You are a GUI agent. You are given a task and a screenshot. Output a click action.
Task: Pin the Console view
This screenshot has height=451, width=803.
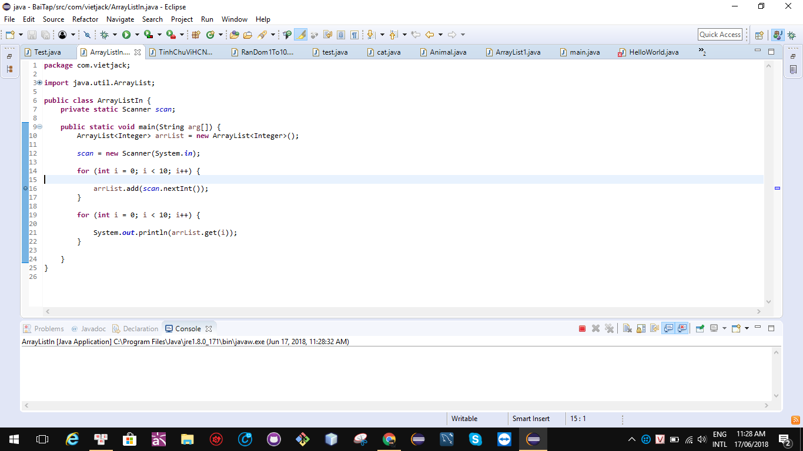700,329
